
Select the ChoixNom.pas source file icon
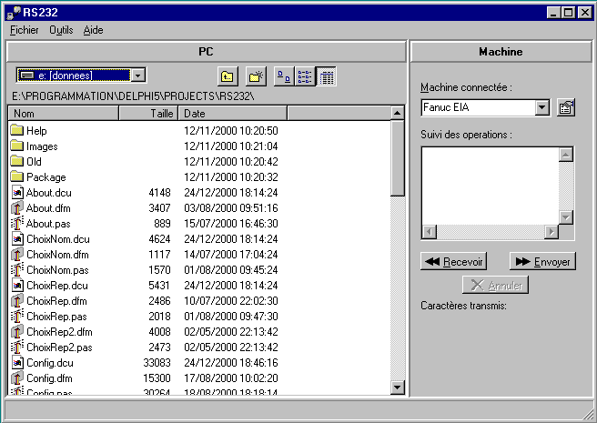coord(16,270)
